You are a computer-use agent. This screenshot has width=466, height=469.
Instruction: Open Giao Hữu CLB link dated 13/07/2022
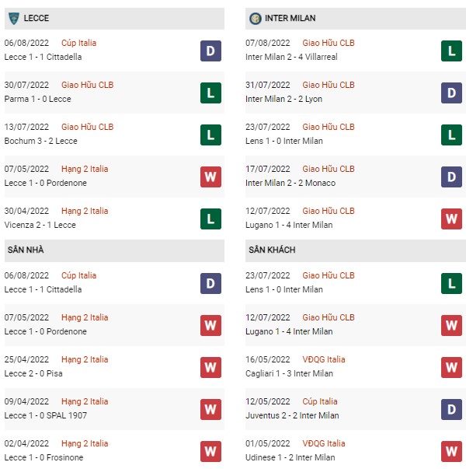[x=87, y=127]
